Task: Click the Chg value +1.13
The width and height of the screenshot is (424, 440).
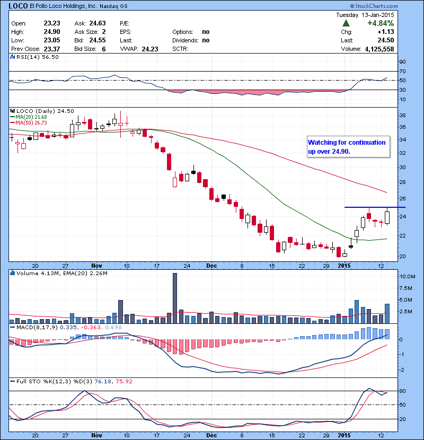Action: pyautogui.click(x=386, y=32)
